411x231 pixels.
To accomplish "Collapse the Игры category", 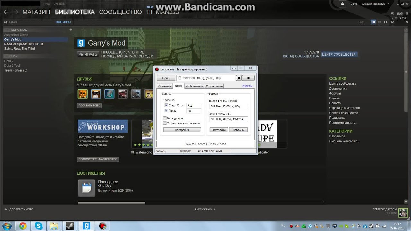I will click(x=6, y=56).
